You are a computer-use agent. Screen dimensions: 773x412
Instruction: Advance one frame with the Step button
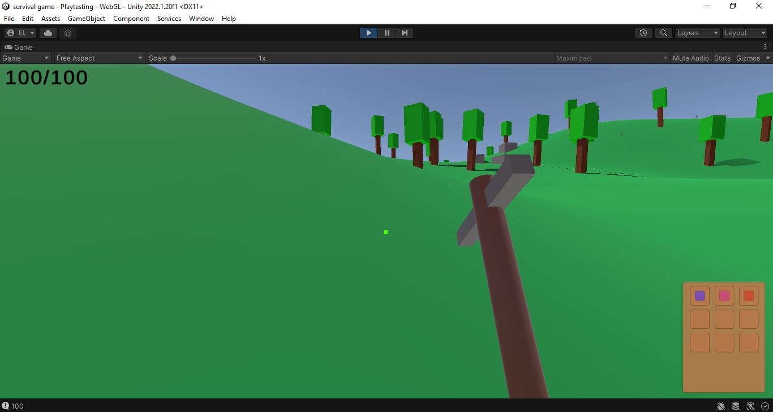(404, 32)
